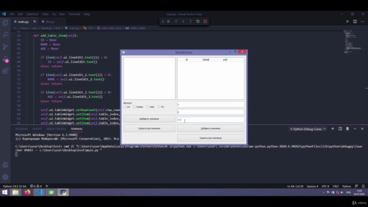The width and height of the screenshot is (368, 207).
Task: Kill the terminal with the trash icon
Action: (x=347, y=129)
